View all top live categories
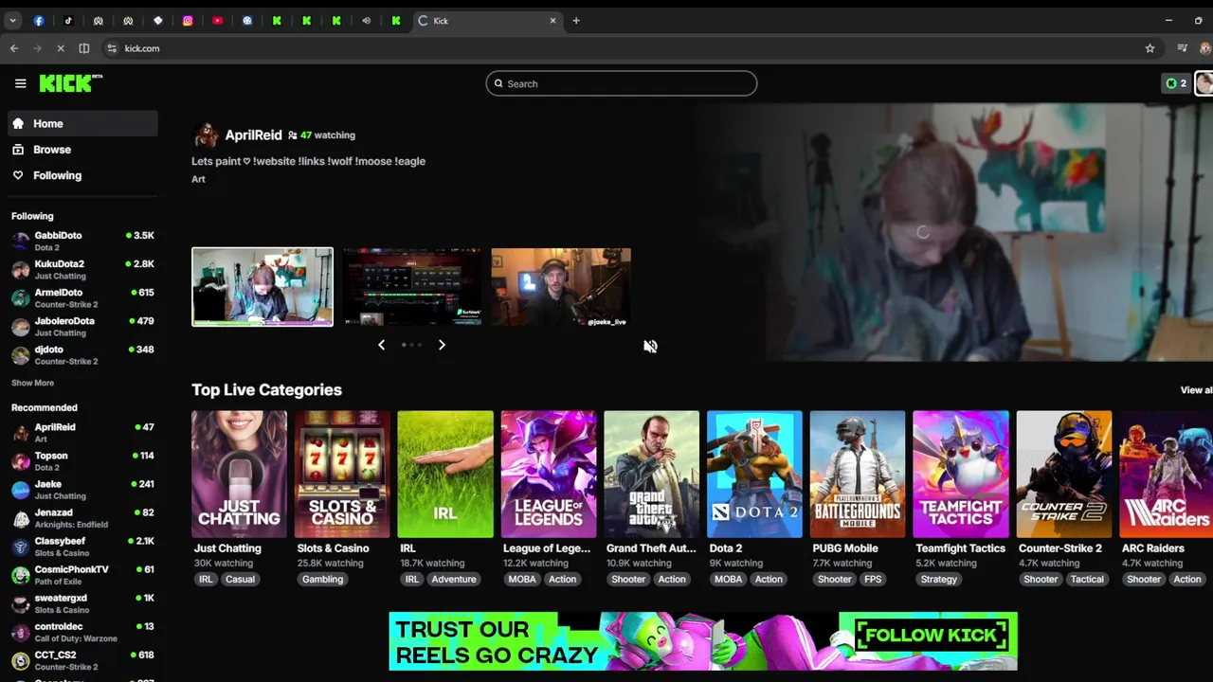Viewport: 1213px width, 682px height. (1196, 390)
